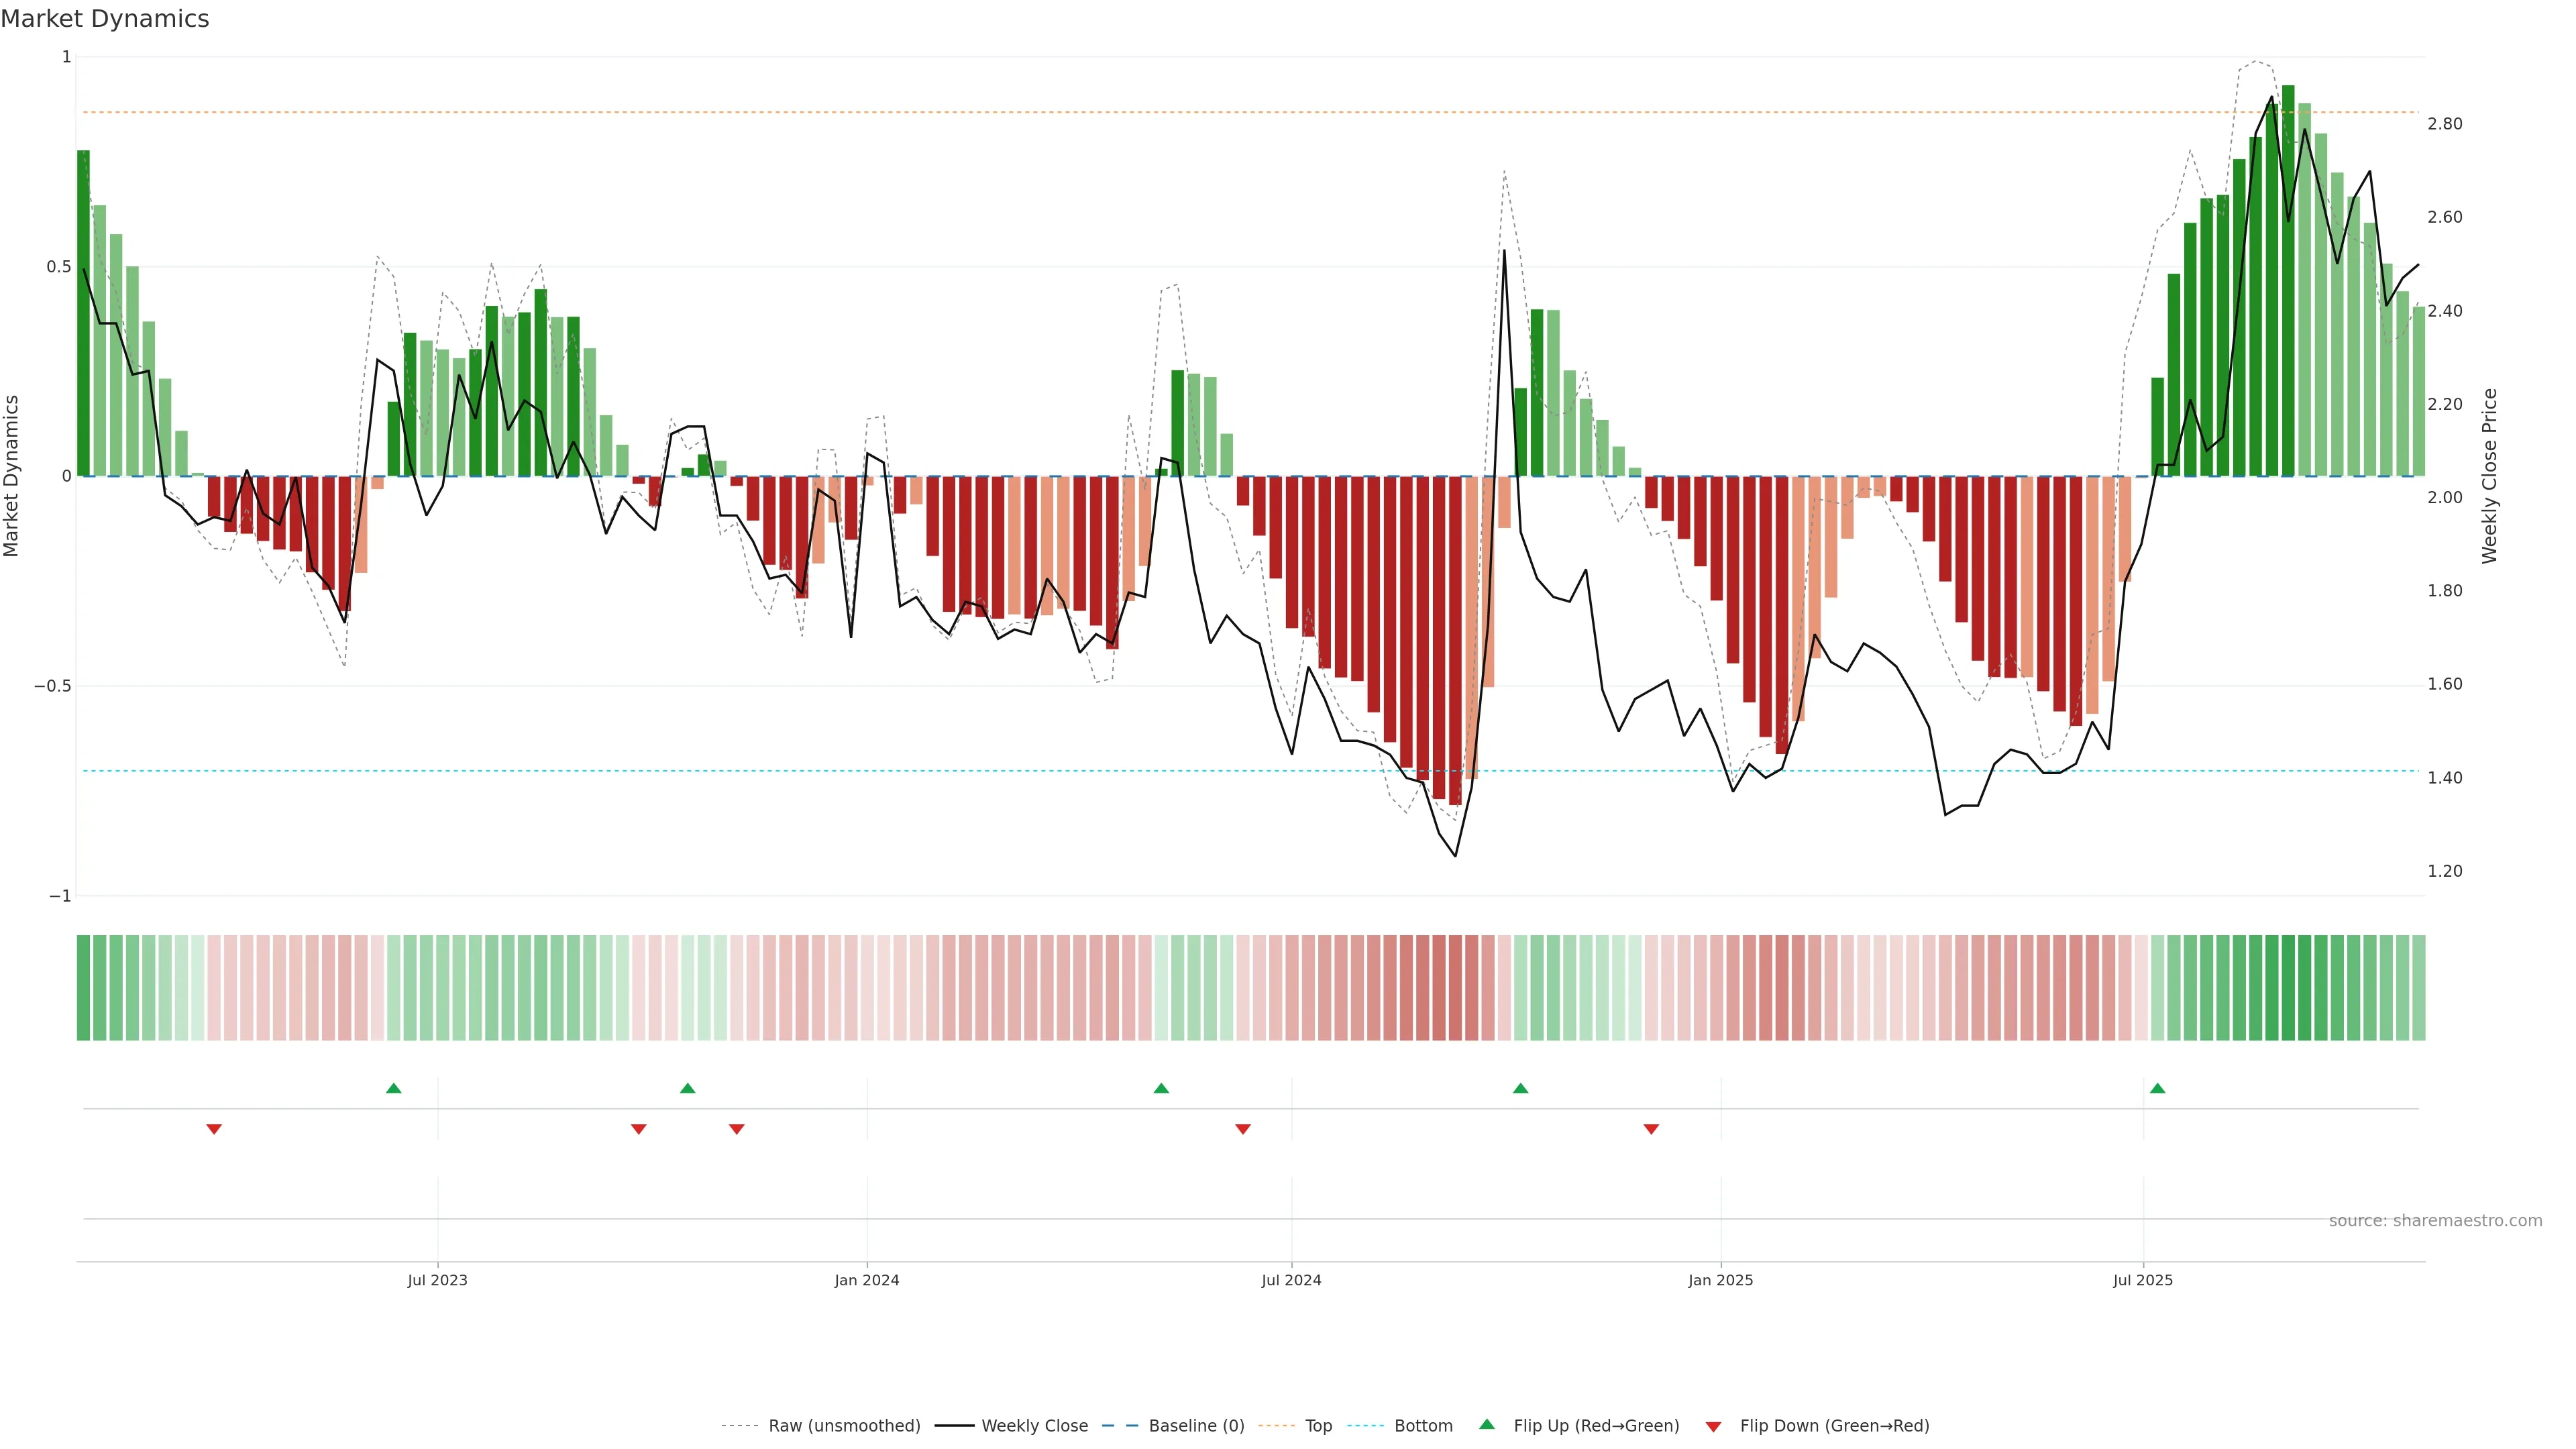Click the Flip Down marker just before Jan 2025
The image size is (2576, 1449).
coord(1651,1129)
